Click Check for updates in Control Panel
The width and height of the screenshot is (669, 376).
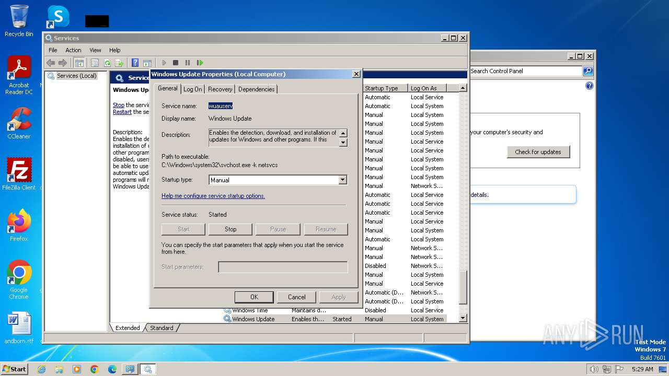click(x=538, y=152)
